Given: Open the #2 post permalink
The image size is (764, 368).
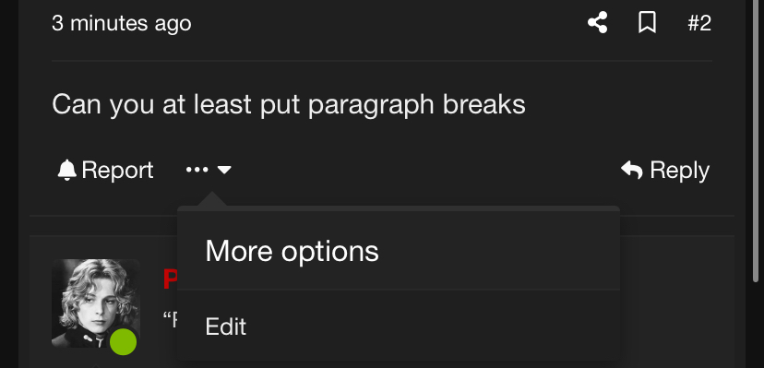Looking at the screenshot, I should tap(699, 23).
